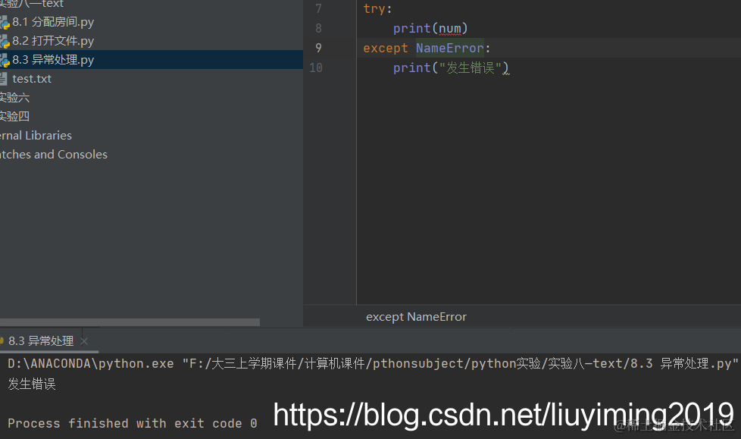This screenshot has height=439, width=741.
Task: Click line number 10 in the gutter
Action: (316, 67)
